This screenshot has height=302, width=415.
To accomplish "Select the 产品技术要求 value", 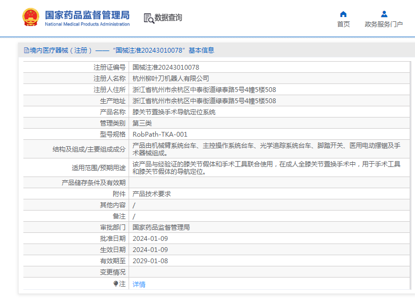I will click(151, 194).
